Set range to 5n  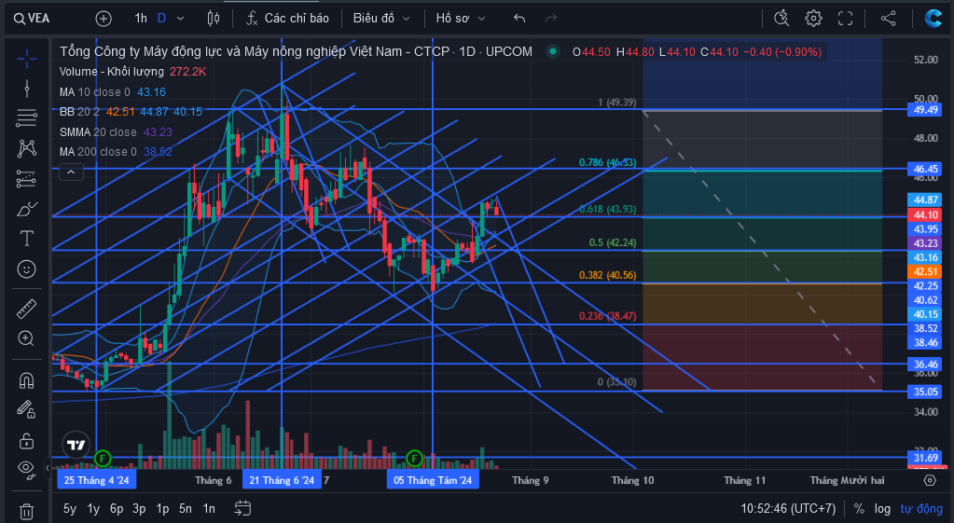point(186,508)
